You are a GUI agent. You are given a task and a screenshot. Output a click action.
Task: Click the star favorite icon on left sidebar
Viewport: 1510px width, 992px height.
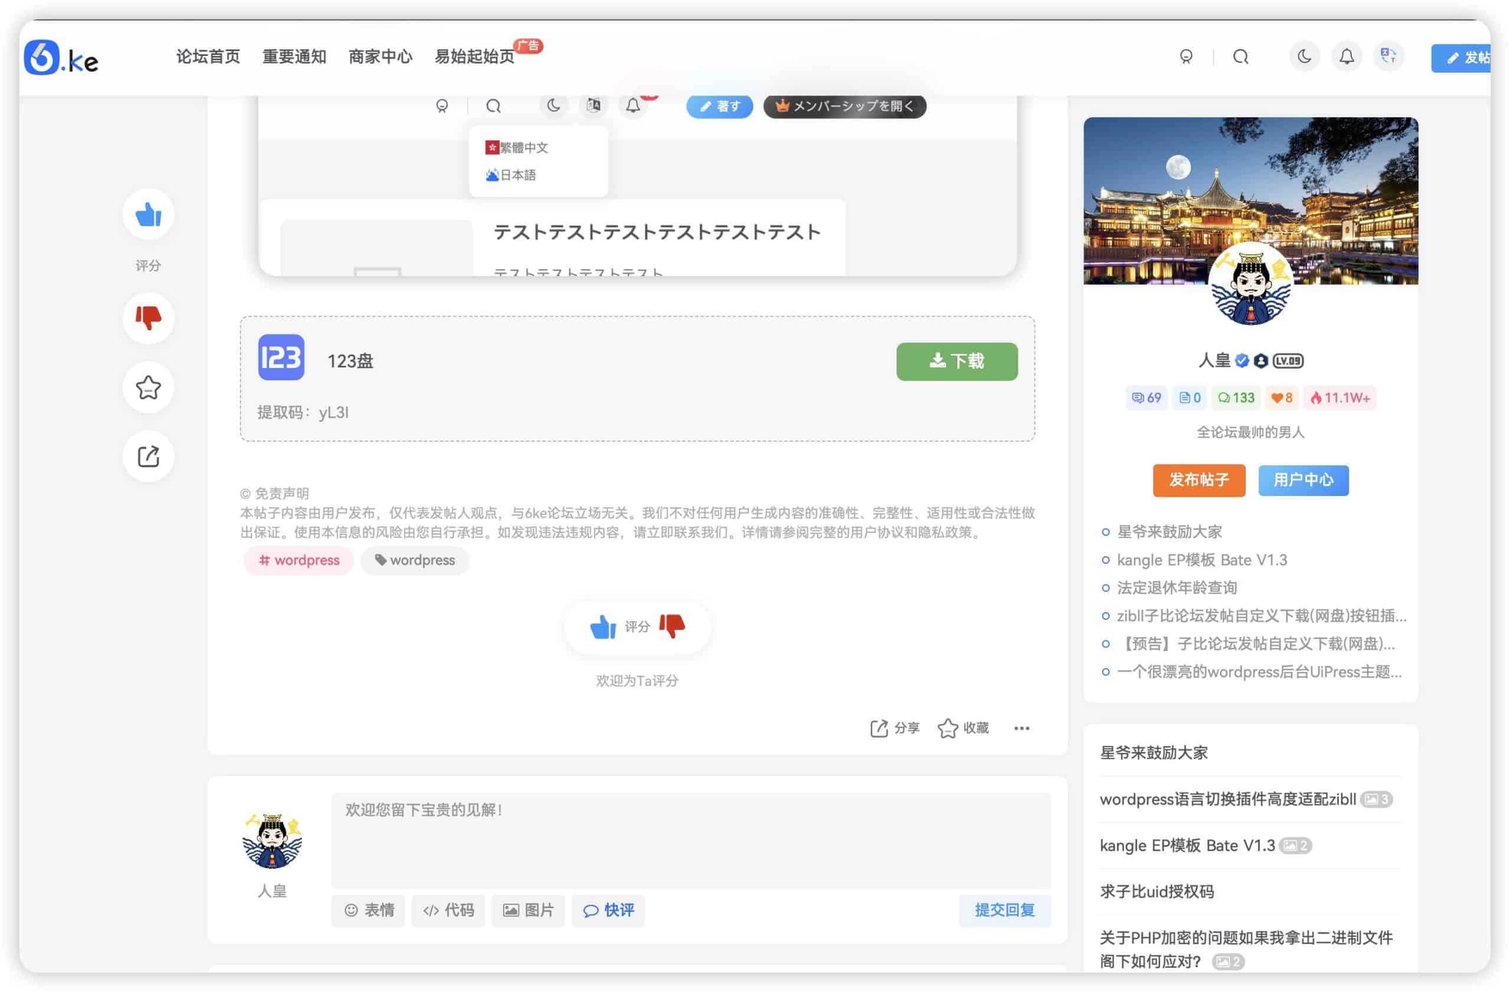147,387
